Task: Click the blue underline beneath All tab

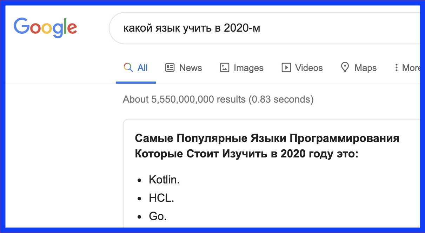Action: (x=136, y=83)
